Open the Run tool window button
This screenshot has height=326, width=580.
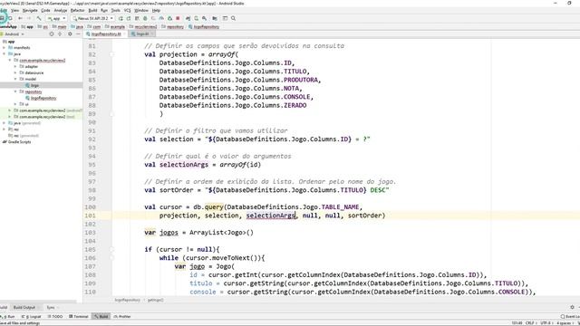(x=7, y=316)
